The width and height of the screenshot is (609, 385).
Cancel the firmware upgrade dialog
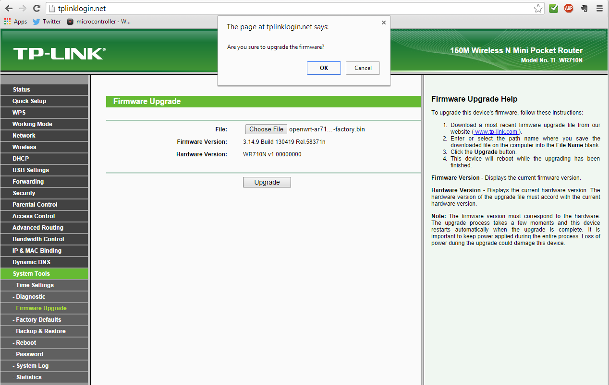[x=363, y=68]
